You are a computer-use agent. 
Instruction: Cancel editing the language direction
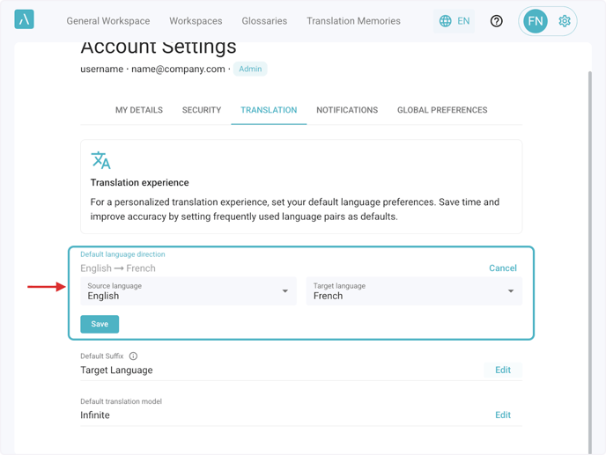click(x=503, y=268)
